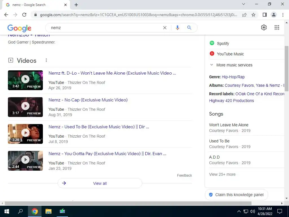The width and height of the screenshot is (289, 217).
Task: Select the song Won't Leave Me Alone
Action: [x=229, y=125]
